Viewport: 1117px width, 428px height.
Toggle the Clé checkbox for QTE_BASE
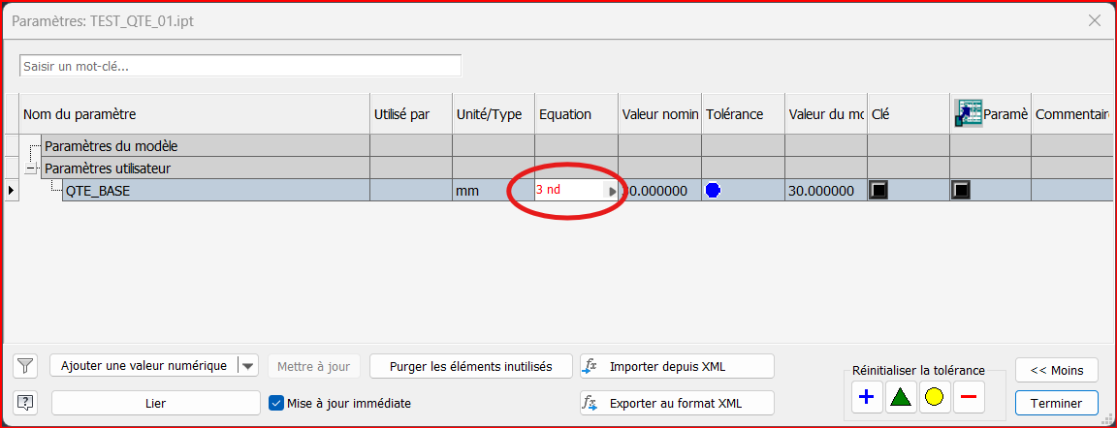[879, 191]
